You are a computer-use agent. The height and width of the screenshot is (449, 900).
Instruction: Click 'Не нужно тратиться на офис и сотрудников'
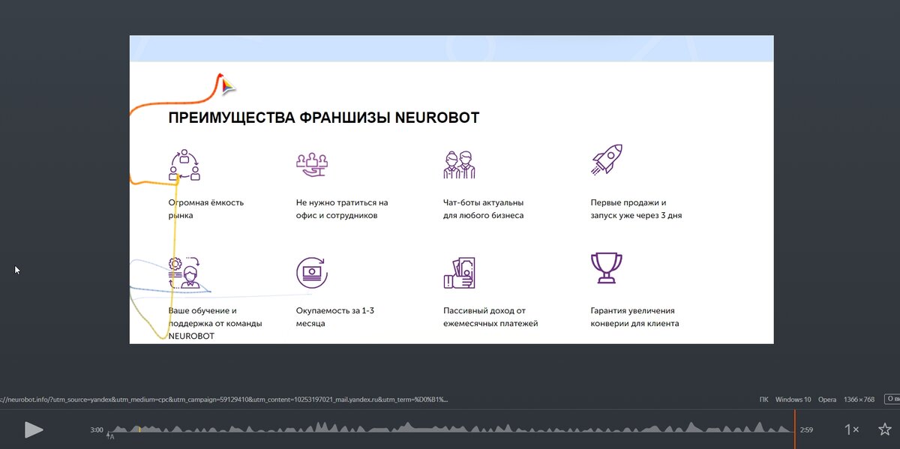[x=342, y=209]
